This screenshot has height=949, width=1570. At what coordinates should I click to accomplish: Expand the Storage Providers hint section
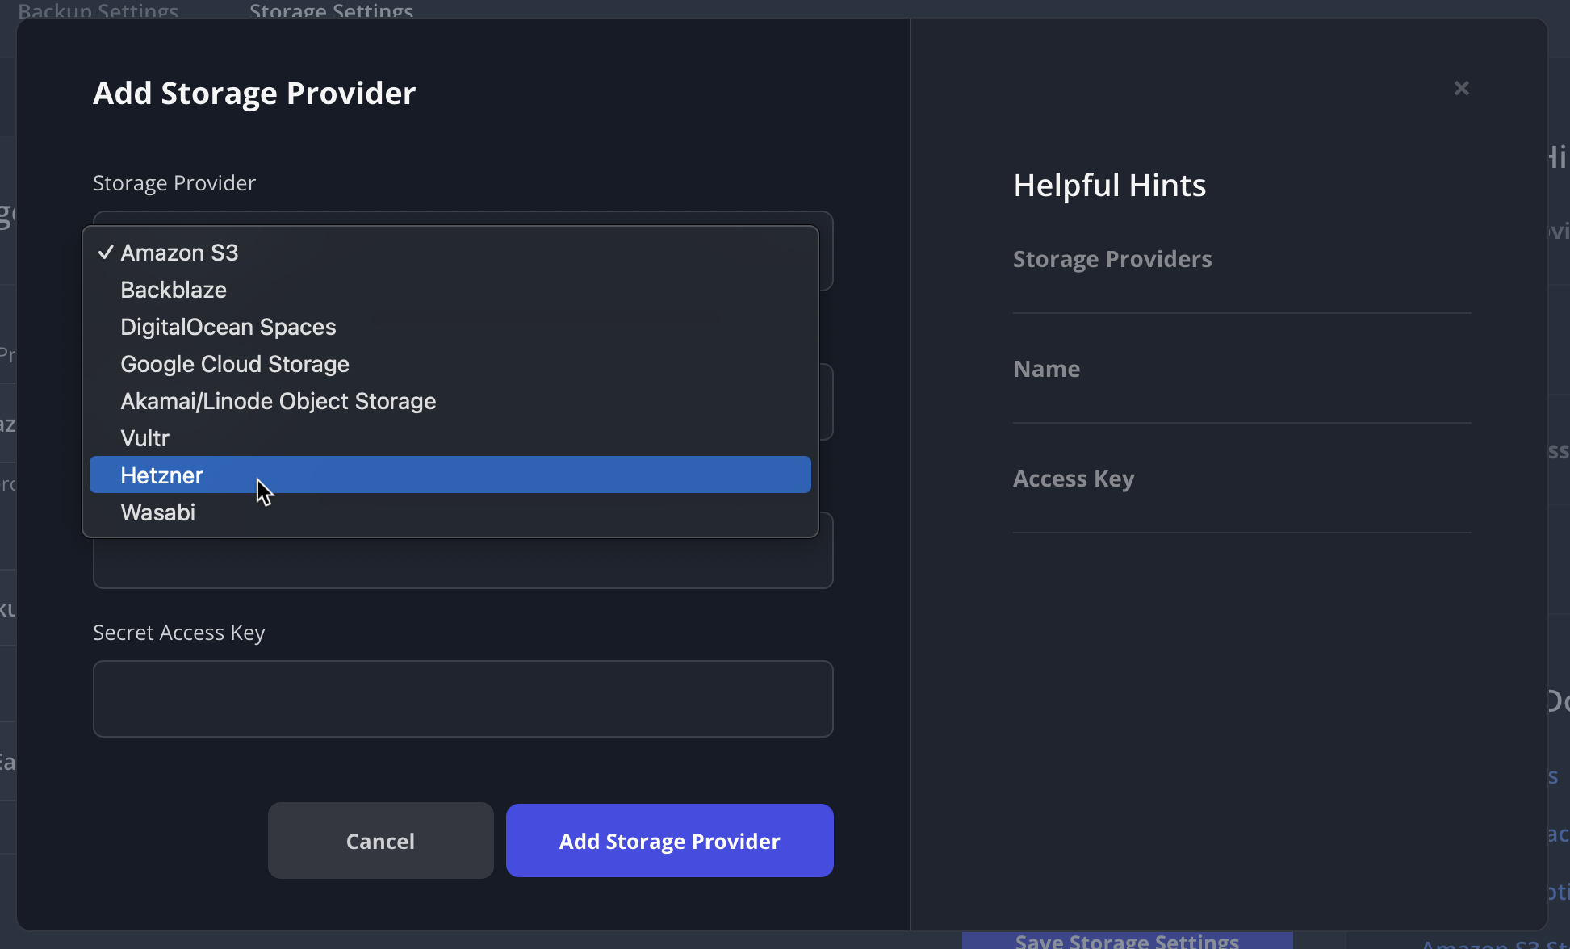pyautogui.click(x=1112, y=259)
